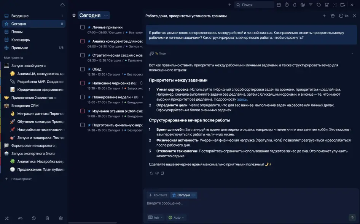Open the timer icon in top toolbar
360x224 pixels.
pos(287,5)
